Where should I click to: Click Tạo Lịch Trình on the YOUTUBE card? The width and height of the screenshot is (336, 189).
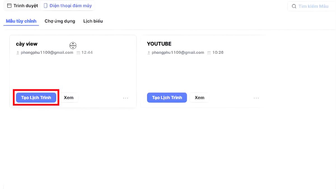coord(167,97)
